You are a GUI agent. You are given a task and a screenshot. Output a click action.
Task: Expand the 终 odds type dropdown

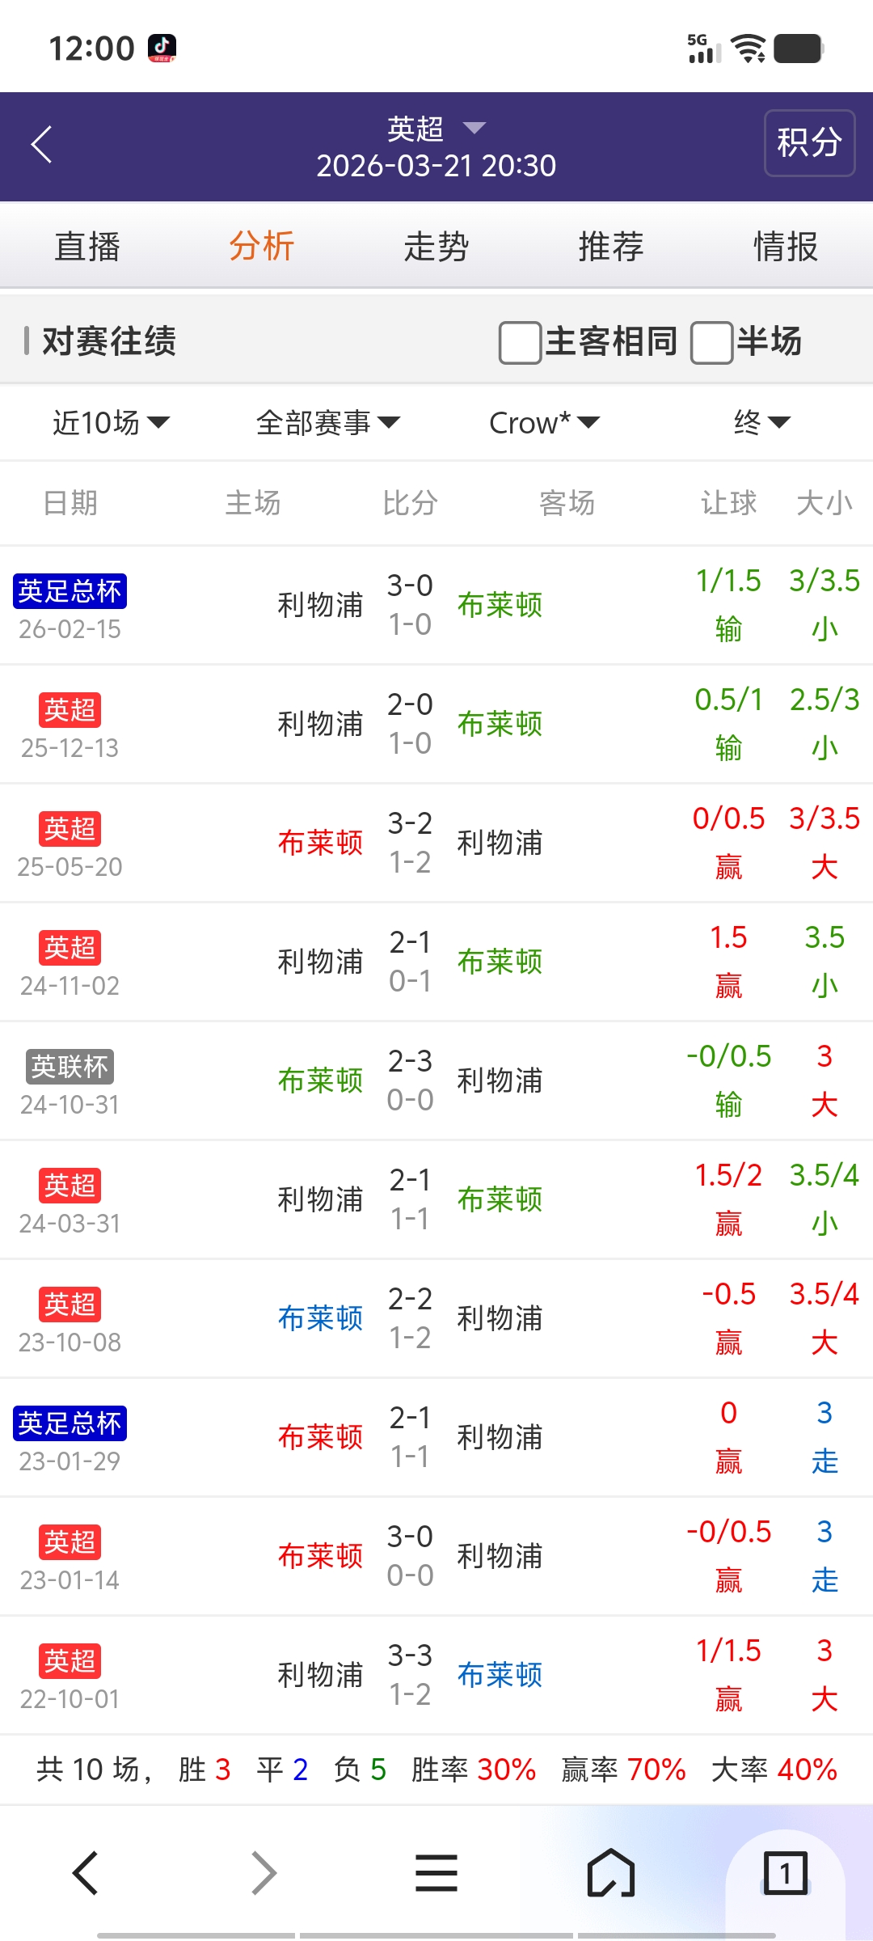pos(761,422)
